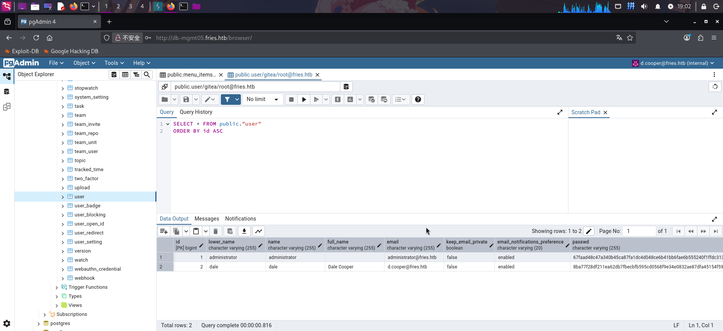Viewport: 723px width, 331px height.
Task: Save data changes with the database-save icon
Action: click(x=230, y=231)
